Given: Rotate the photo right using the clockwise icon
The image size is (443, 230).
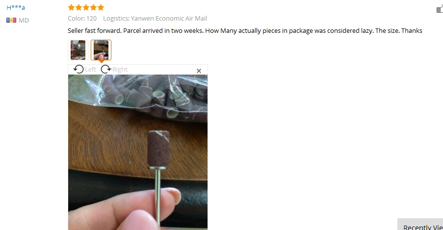Looking at the screenshot, I should pos(106,69).
